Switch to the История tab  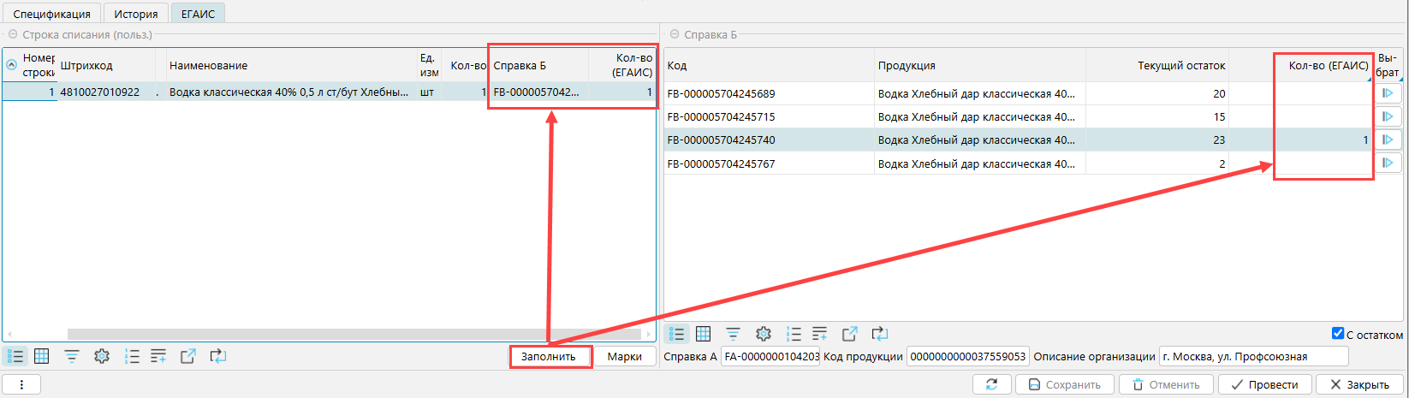coord(135,14)
